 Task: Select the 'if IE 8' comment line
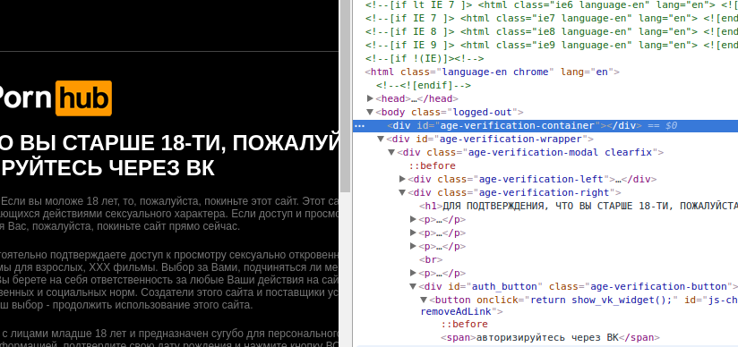pos(552,31)
